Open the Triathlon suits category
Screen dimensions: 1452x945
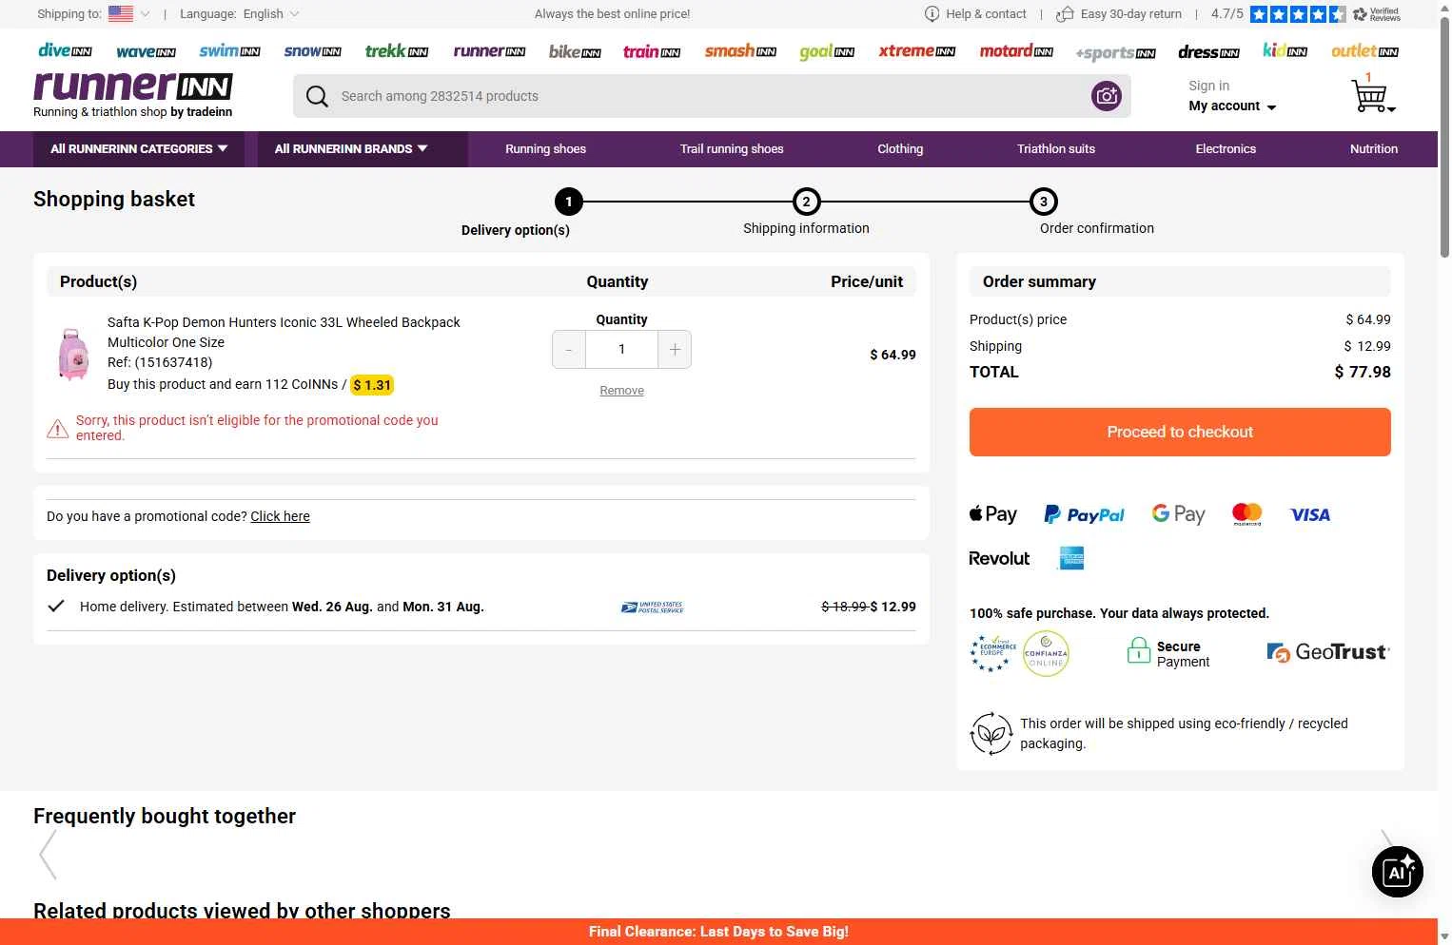click(1056, 149)
